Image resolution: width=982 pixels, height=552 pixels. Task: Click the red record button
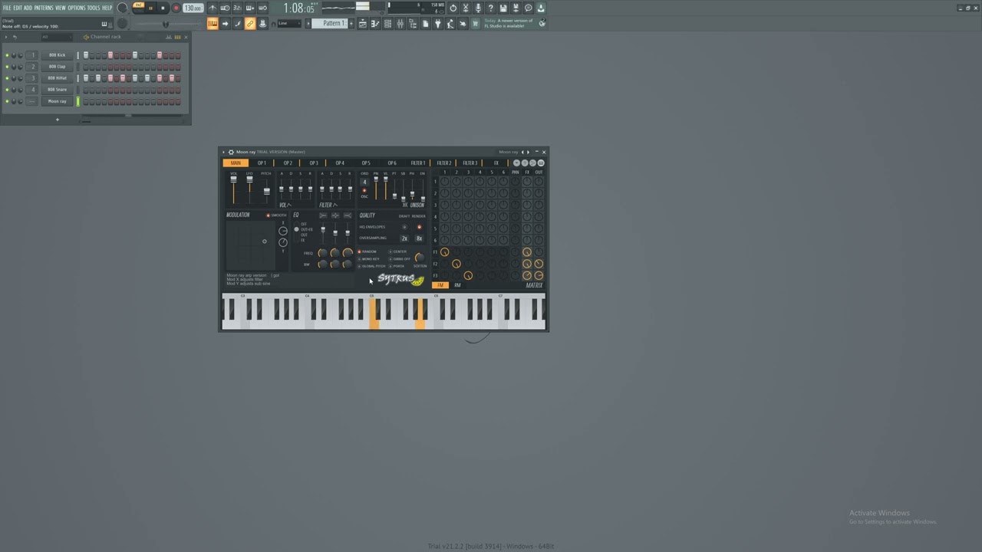point(176,8)
